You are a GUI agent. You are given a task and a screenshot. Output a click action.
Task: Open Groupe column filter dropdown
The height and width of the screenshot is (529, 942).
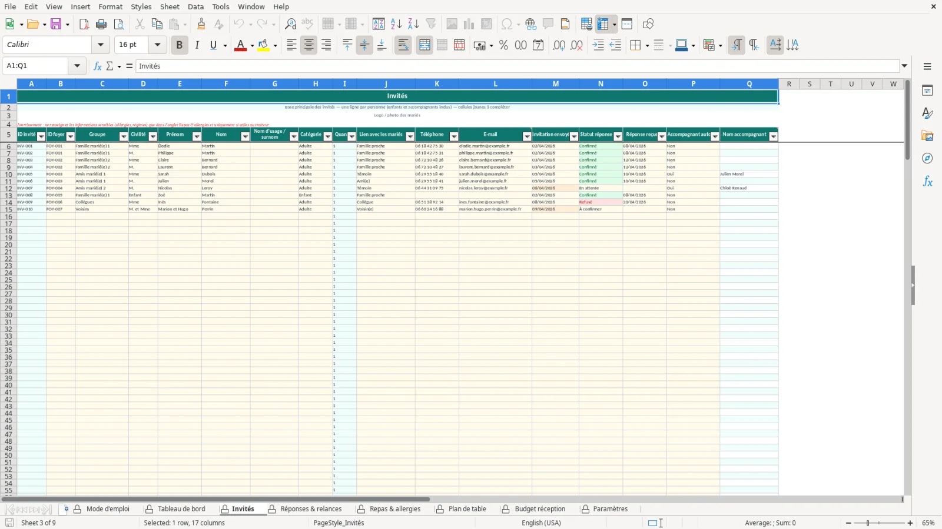pos(124,136)
